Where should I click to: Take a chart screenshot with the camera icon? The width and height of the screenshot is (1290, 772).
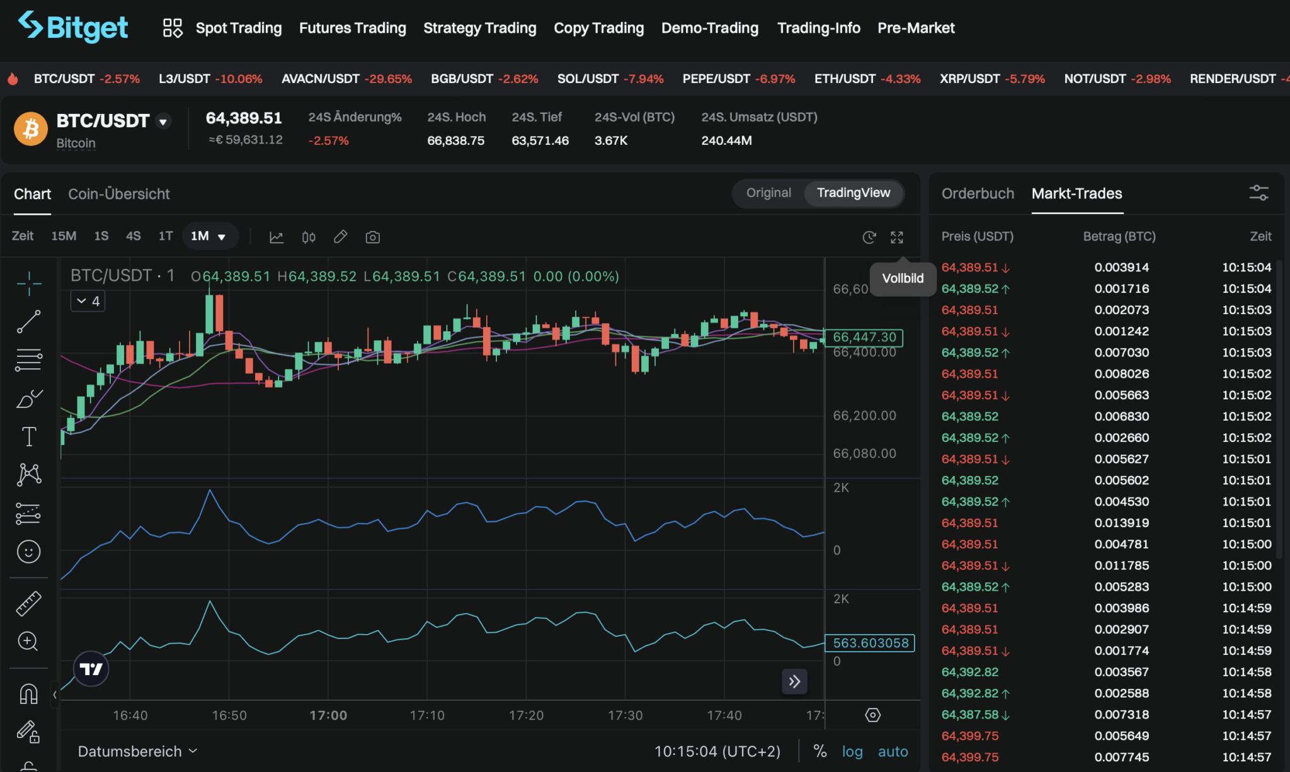click(x=372, y=237)
